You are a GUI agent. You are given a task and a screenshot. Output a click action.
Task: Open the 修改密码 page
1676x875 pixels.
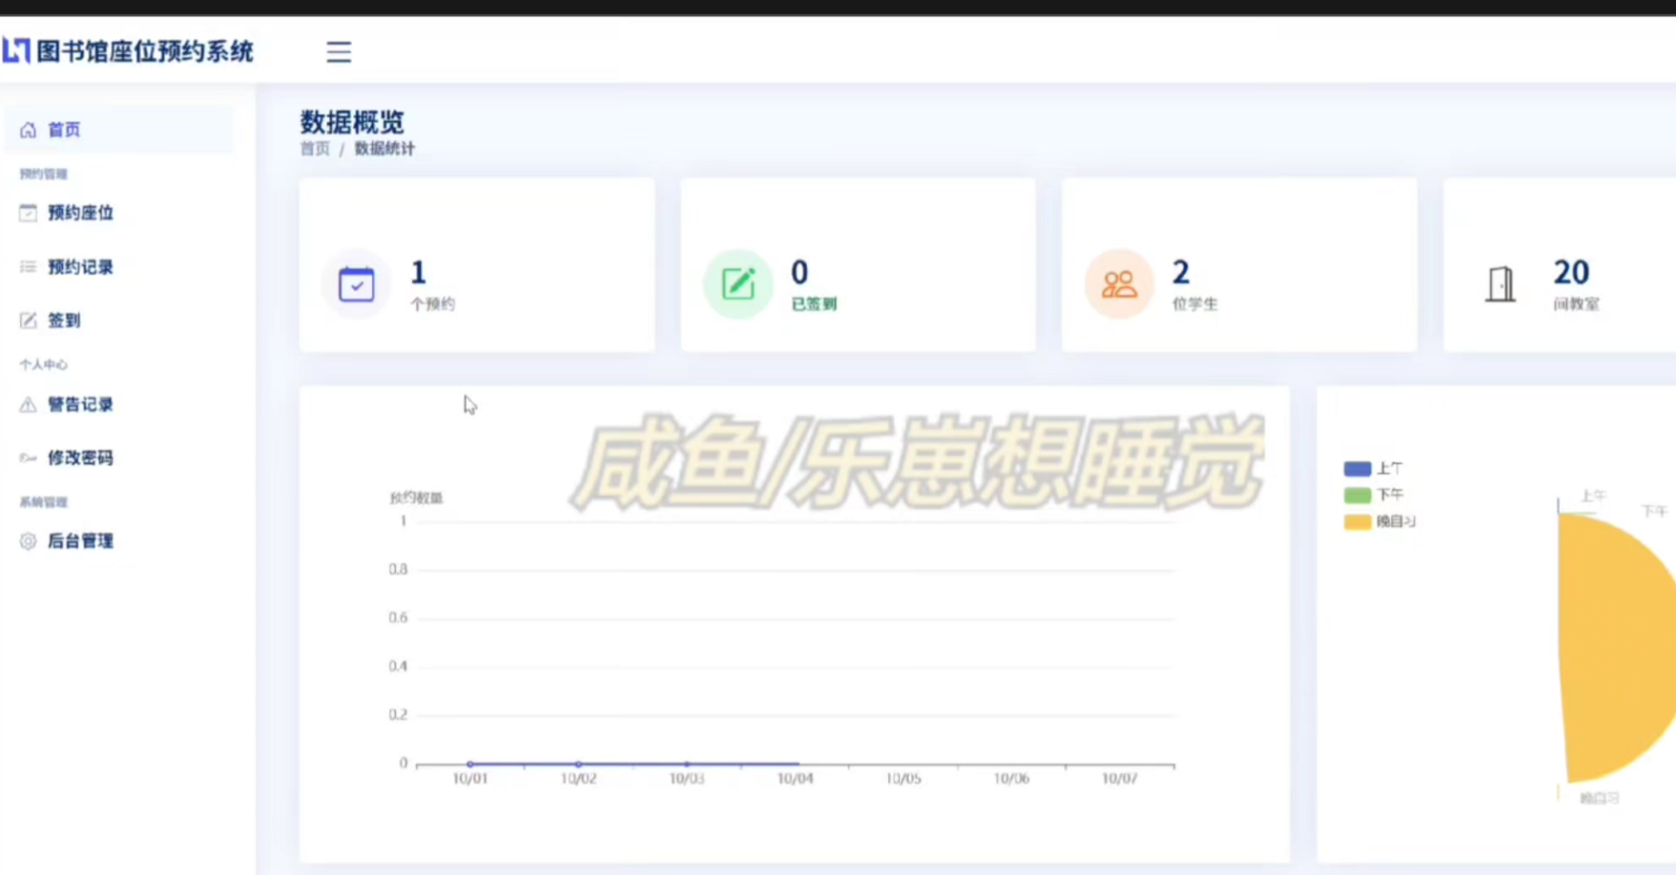point(80,458)
